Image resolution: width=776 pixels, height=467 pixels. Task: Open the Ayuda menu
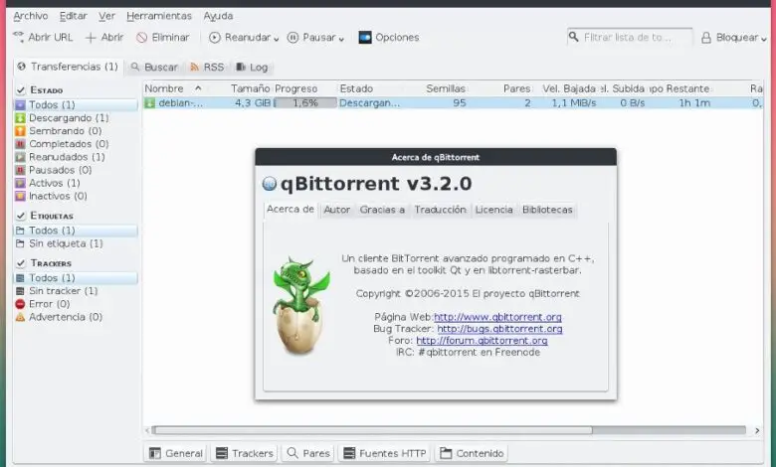coord(218,16)
